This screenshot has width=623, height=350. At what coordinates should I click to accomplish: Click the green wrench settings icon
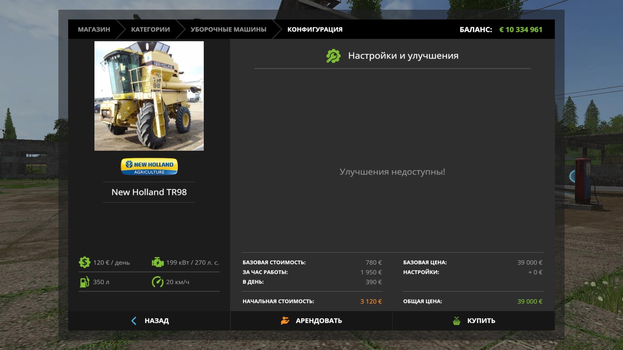click(333, 56)
